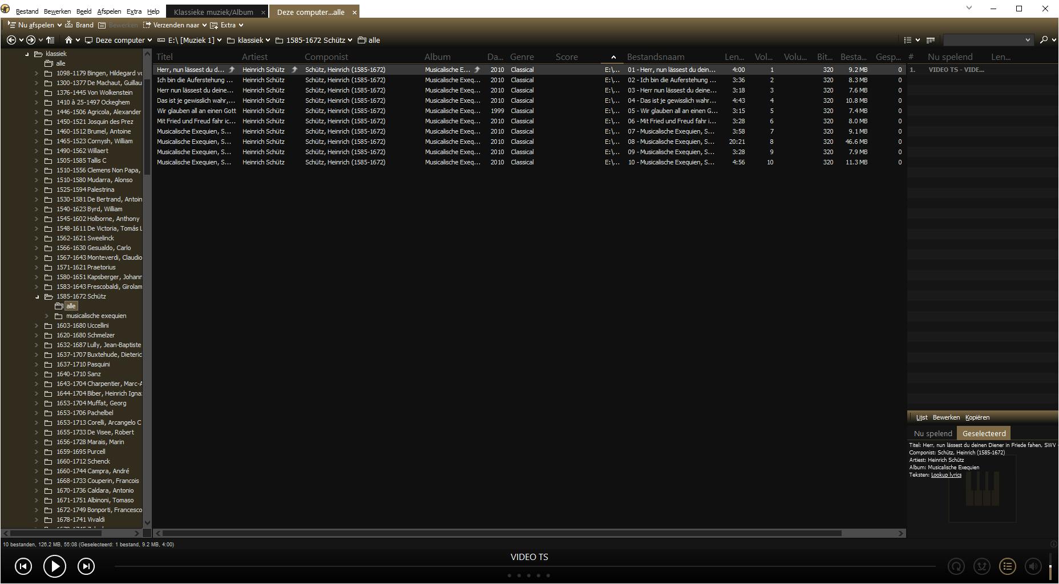This screenshot has width=1059, height=584.
Task: Sort tracks by the Bestandsnaam column header
Action: click(656, 57)
